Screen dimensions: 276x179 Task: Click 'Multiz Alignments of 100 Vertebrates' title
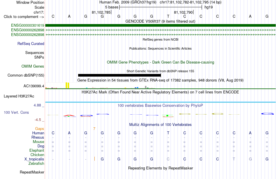tap(160, 125)
